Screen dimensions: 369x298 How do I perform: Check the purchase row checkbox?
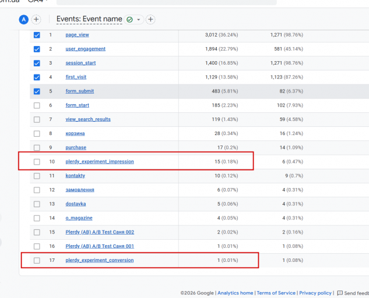(x=37, y=148)
